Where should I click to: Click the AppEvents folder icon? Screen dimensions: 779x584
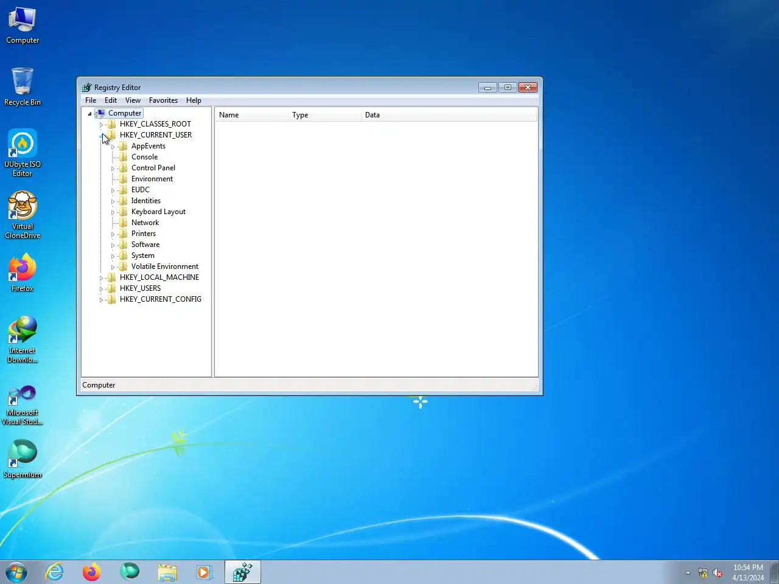click(123, 146)
